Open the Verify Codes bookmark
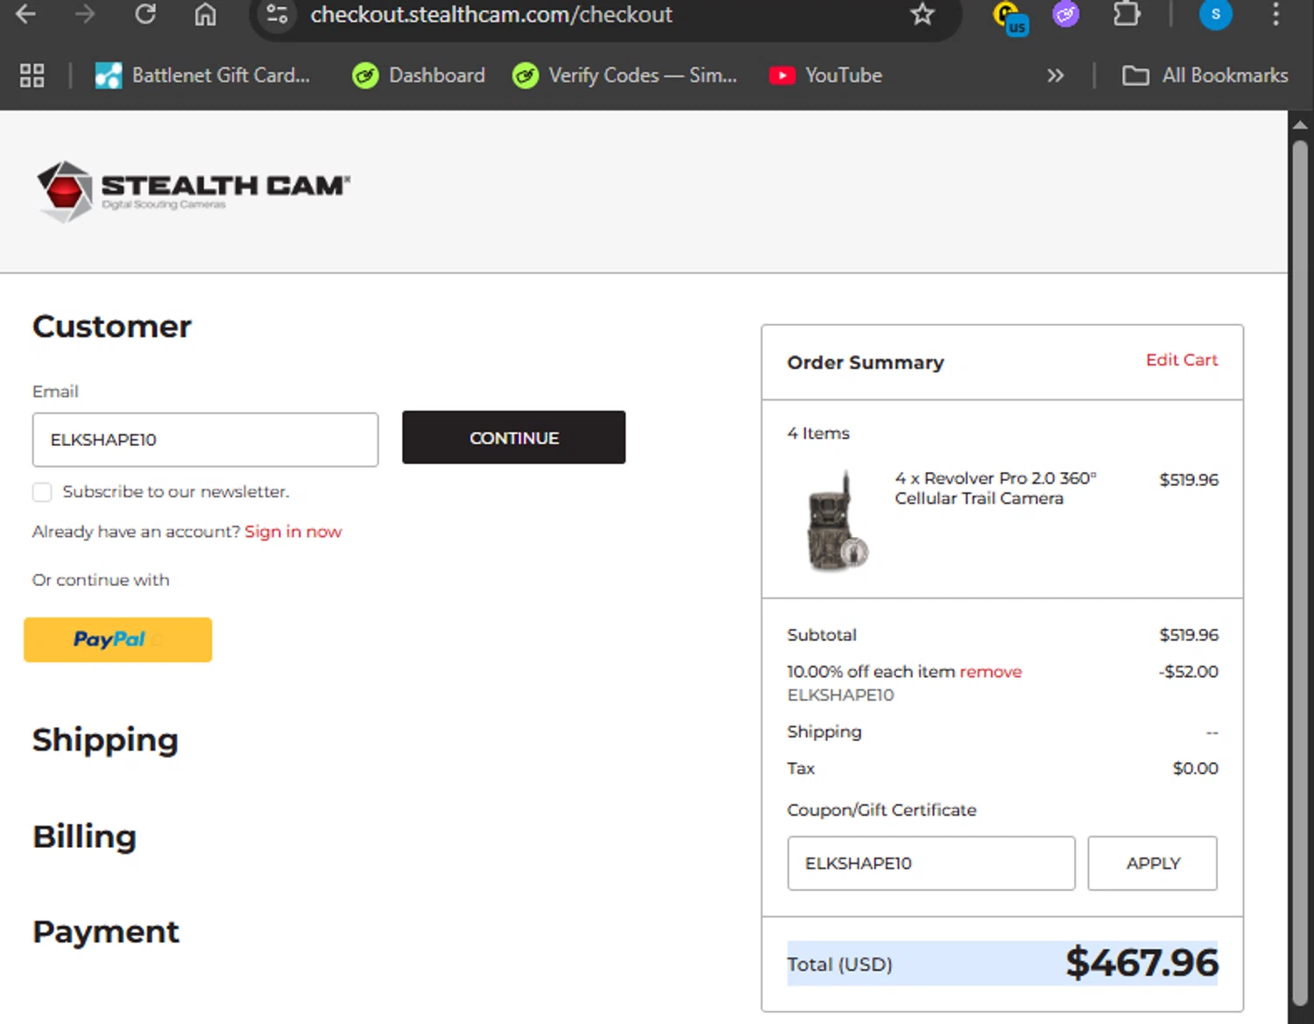 click(625, 75)
